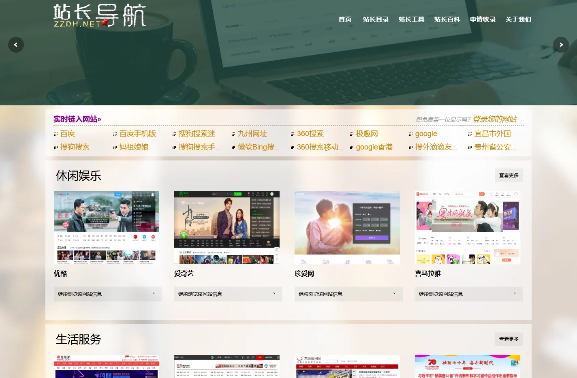Open the 站长百科 menu item
Screen dimensions: 577x378
pos(447,19)
